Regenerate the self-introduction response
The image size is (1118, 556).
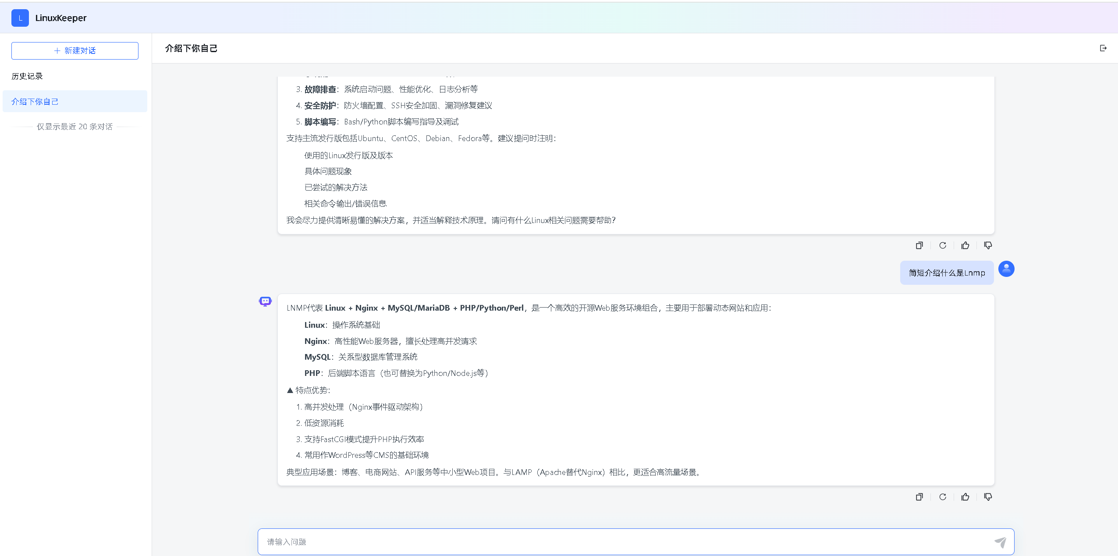pyautogui.click(x=942, y=245)
